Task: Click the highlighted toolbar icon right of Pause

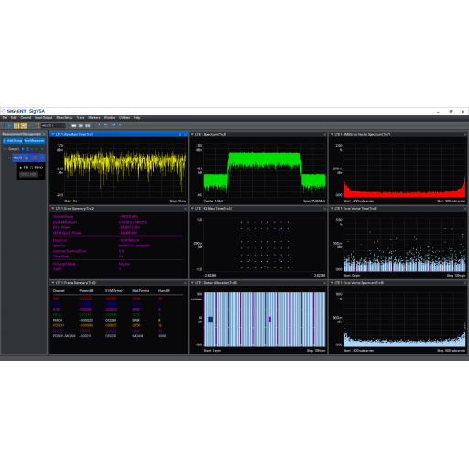Action: tap(23, 125)
